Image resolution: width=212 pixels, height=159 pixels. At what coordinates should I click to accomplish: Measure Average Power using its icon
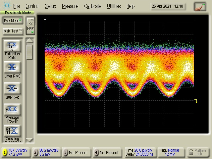tap(12, 109)
